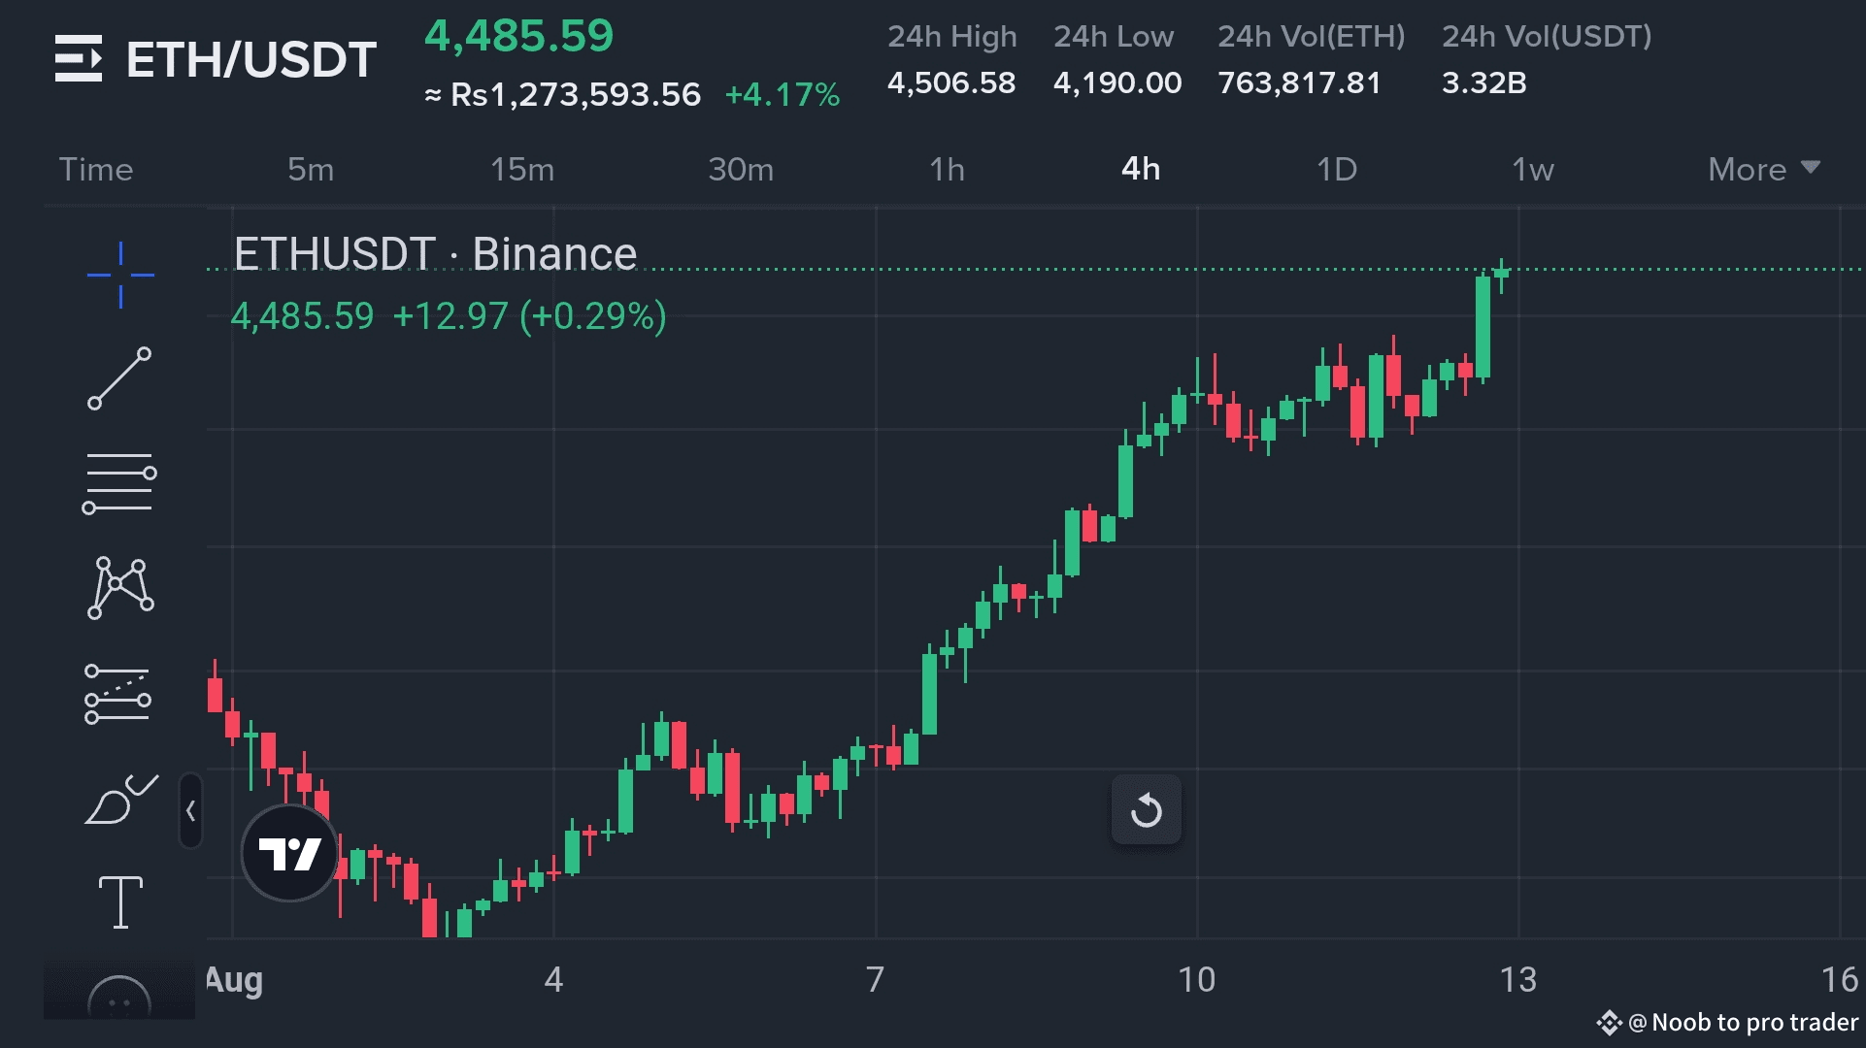The image size is (1866, 1048).
Task: Click the green current price label
Action: pyautogui.click(x=518, y=35)
